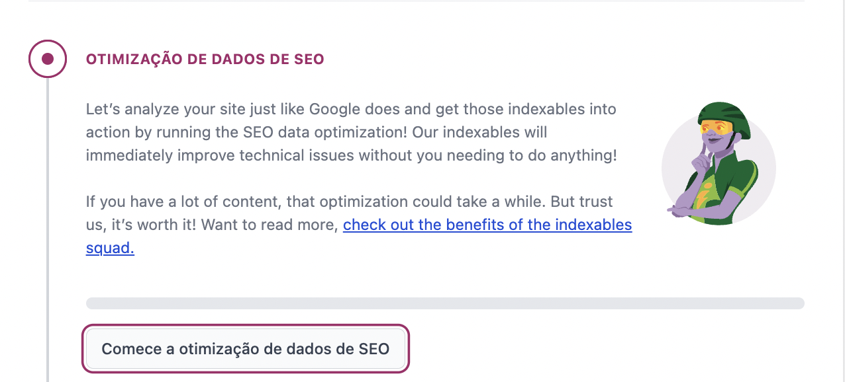Image resolution: width=845 pixels, height=382 pixels.
Task: Open the indexables squad benefits link
Action: pos(358,237)
